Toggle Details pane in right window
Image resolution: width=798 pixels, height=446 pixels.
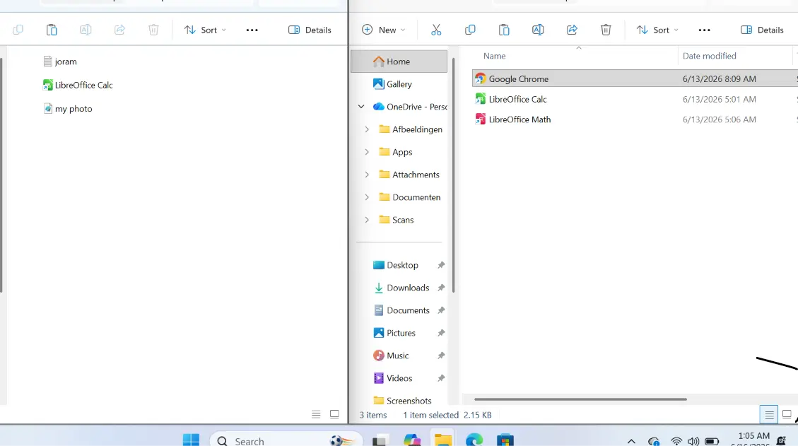762,30
